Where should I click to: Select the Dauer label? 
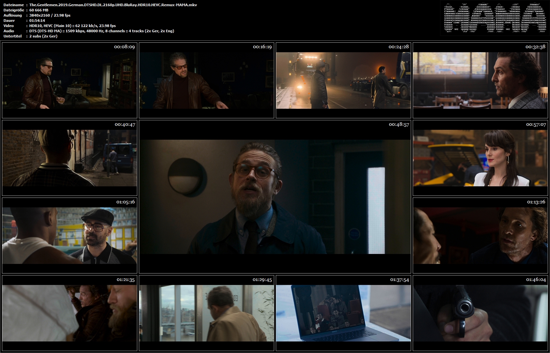pos(9,21)
